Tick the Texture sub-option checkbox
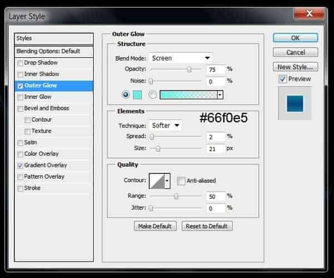 coord(27,131)
